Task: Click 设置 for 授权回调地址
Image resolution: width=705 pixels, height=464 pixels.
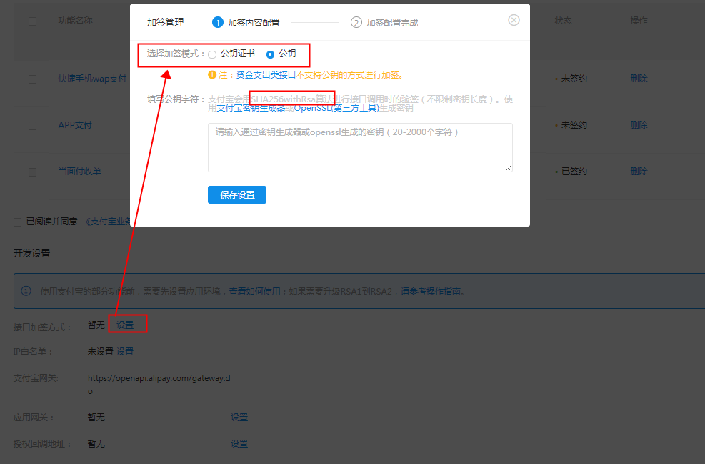Action: [x=239, y=444]
